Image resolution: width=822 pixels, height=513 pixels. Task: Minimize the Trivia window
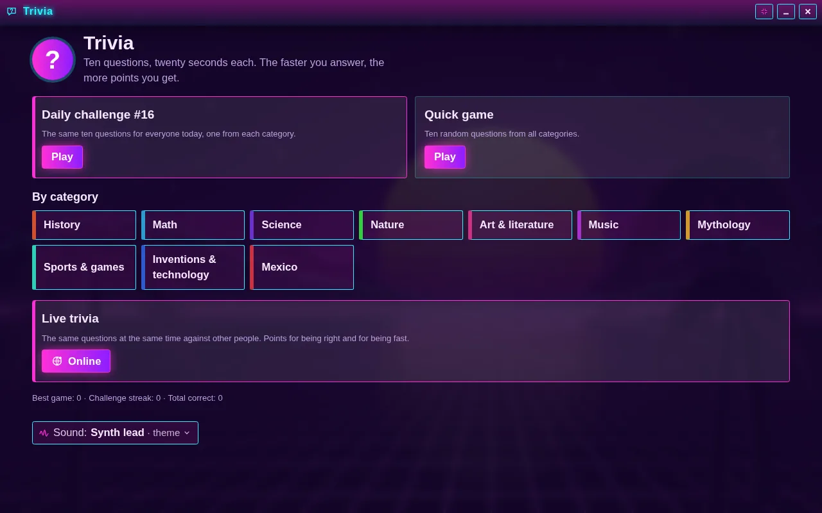pyautogui.click(x=786, y=12)
